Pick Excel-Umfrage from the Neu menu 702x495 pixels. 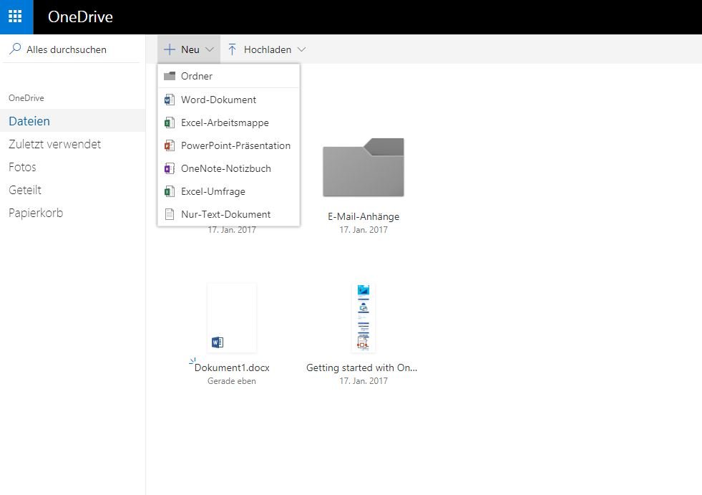(229, 191)
